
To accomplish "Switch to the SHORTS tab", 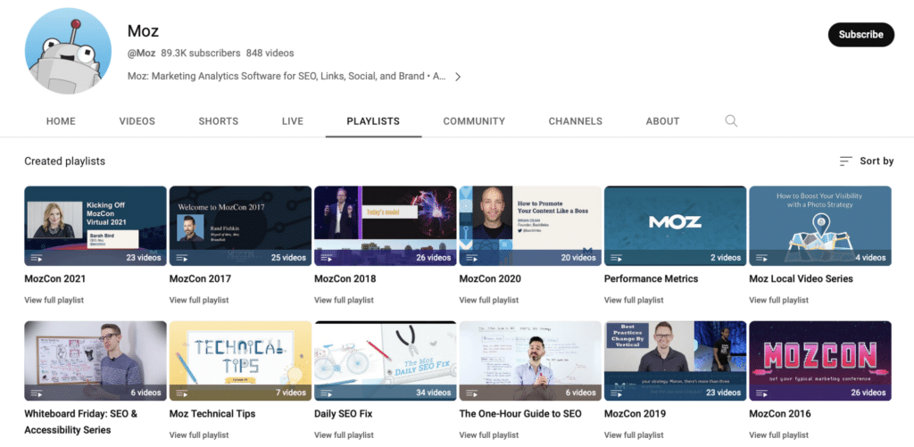I will (x=219, y=121).
